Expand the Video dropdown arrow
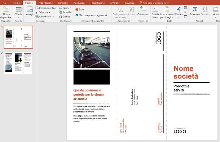Screen dimensions: 220x142 point(216,18)
